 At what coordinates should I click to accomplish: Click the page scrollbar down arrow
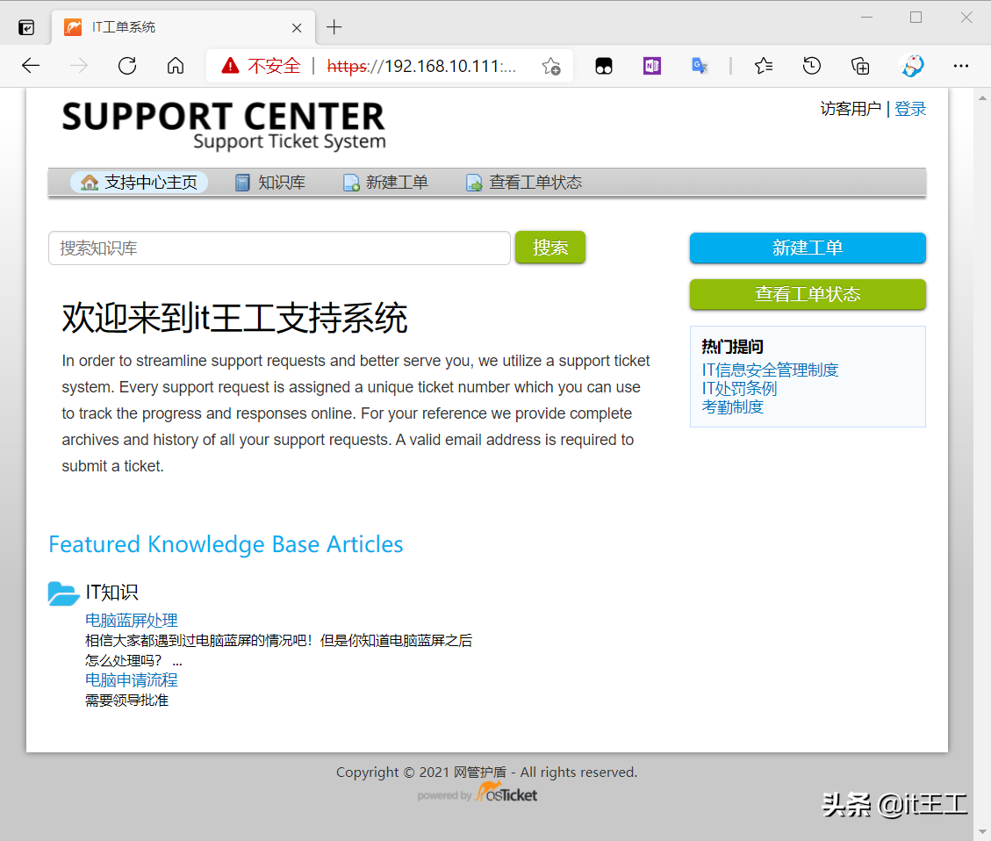tap(982, 830)
